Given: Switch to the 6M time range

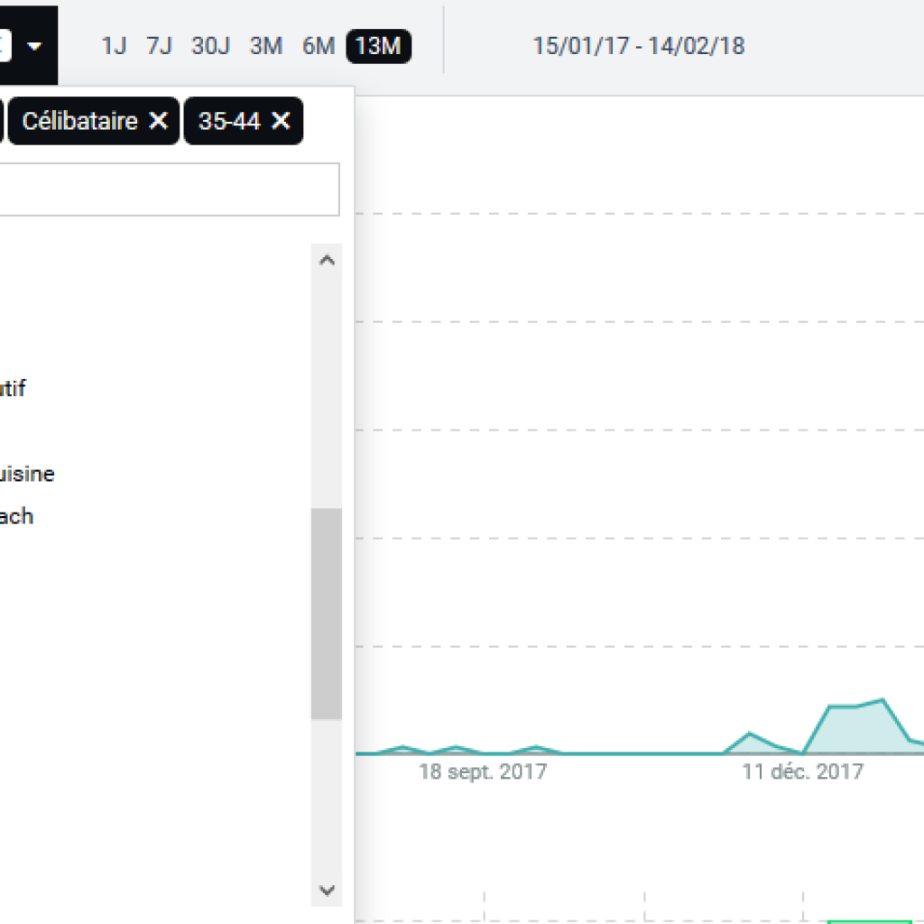Looking at the screenshot, I should click(319, 46).
